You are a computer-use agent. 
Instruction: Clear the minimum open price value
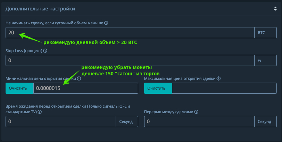pyautogui.click(x=19, y=88)
